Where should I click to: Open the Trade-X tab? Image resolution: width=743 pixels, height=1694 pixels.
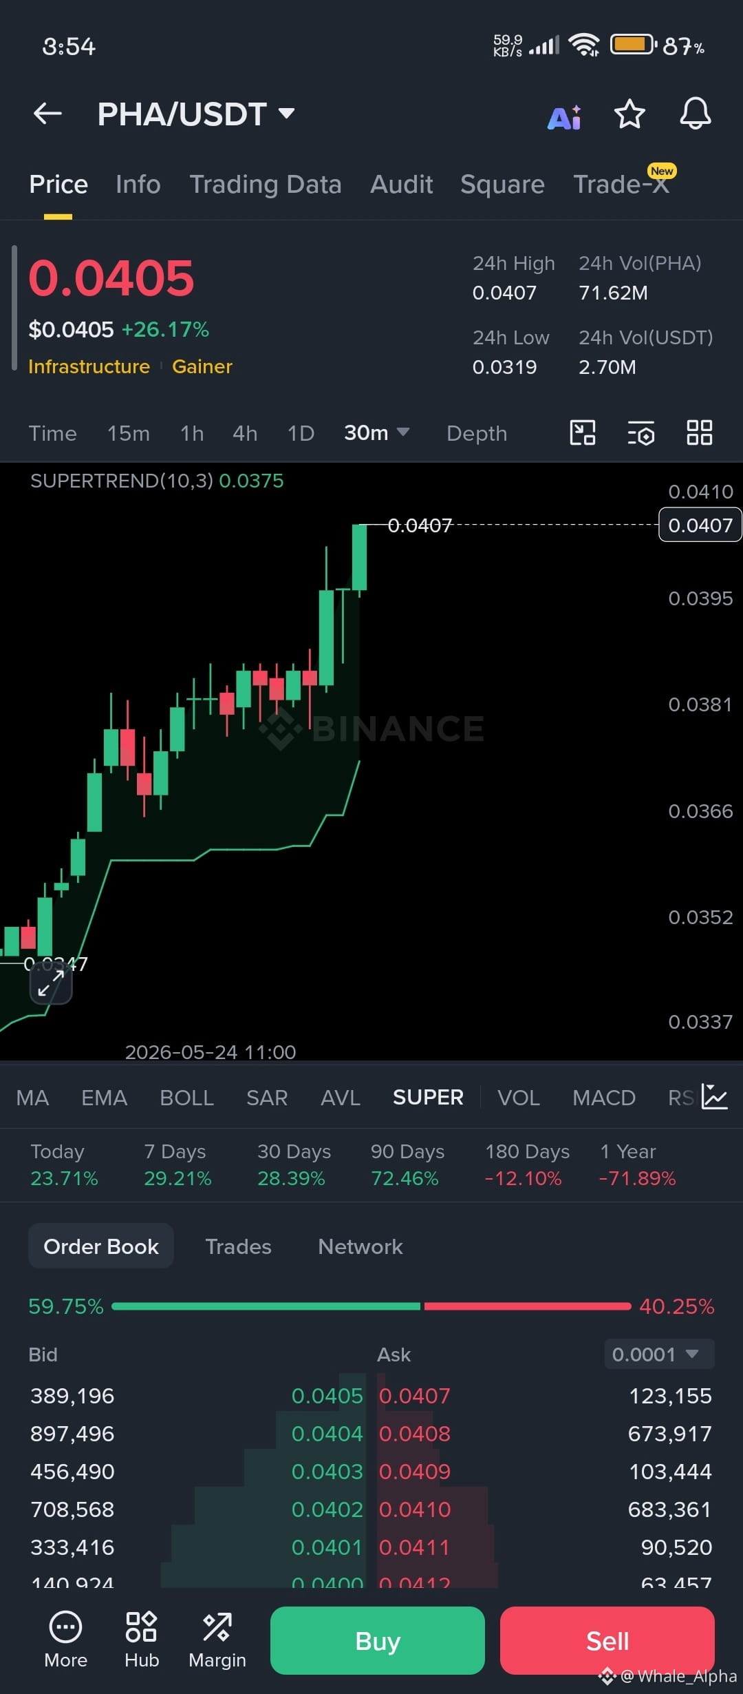pos(621,185)
